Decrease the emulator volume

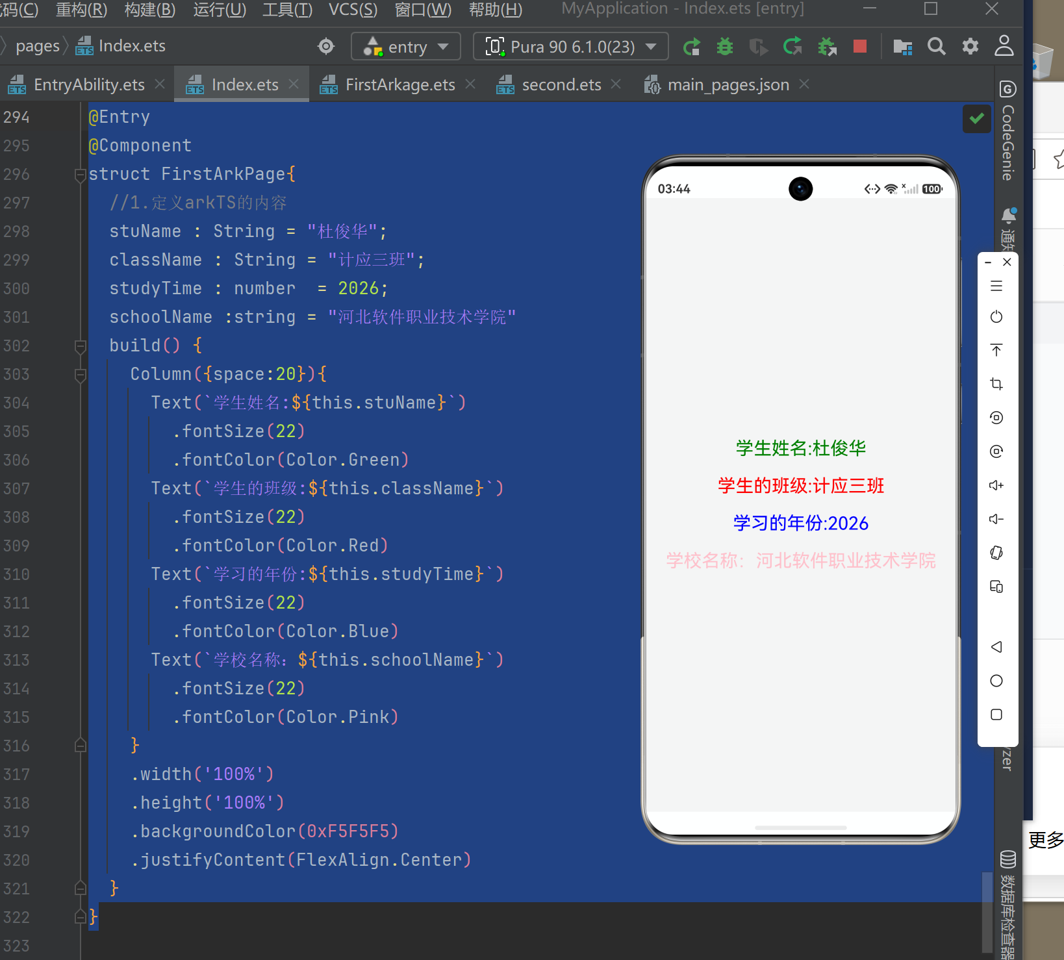pyautogui.click(x=996, y=519)
